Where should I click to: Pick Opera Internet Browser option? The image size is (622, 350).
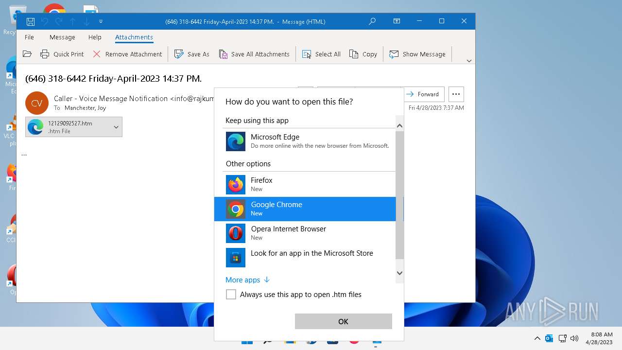pyautogui.click(x=305, y=233)
